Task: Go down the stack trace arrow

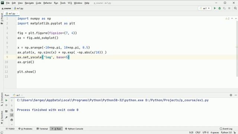Action: click(x=12, y=105)
